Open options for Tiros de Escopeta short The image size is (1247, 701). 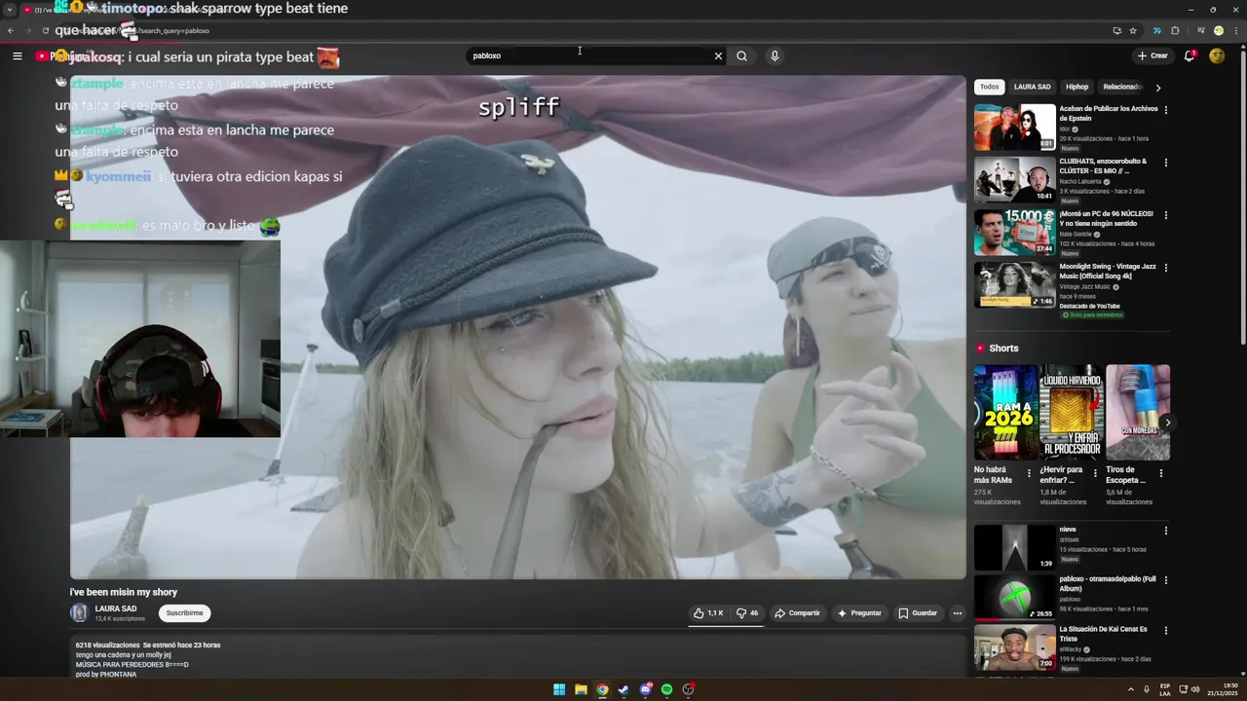pos(1160,473)
